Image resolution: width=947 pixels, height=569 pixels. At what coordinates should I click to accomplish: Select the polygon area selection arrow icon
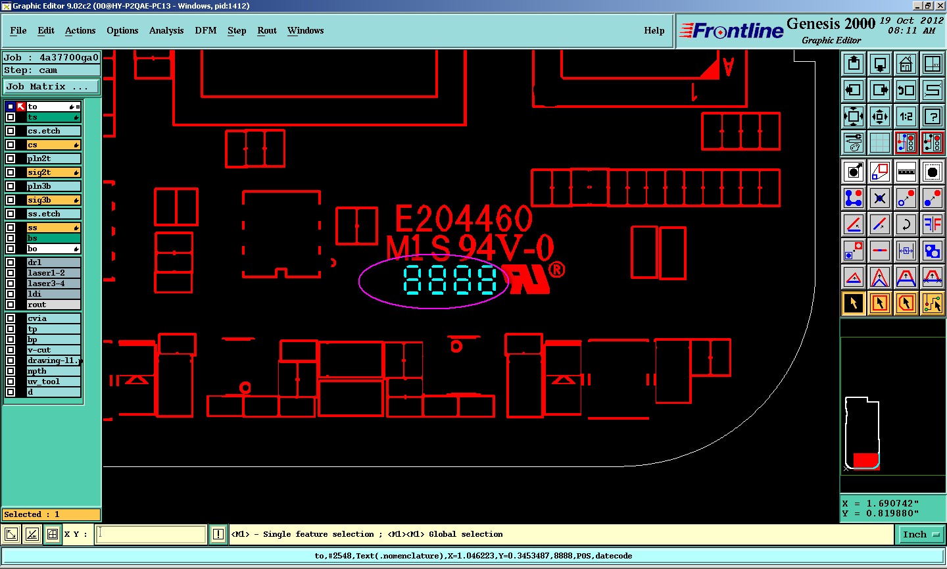[906, 303]
